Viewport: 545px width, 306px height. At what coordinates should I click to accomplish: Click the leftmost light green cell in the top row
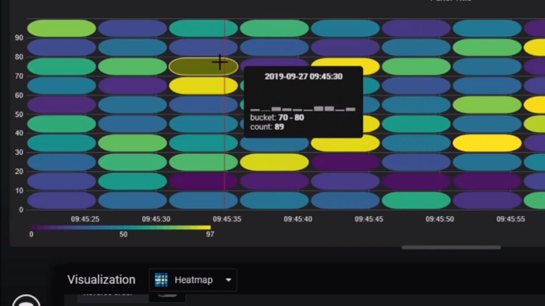coord(61,28)
